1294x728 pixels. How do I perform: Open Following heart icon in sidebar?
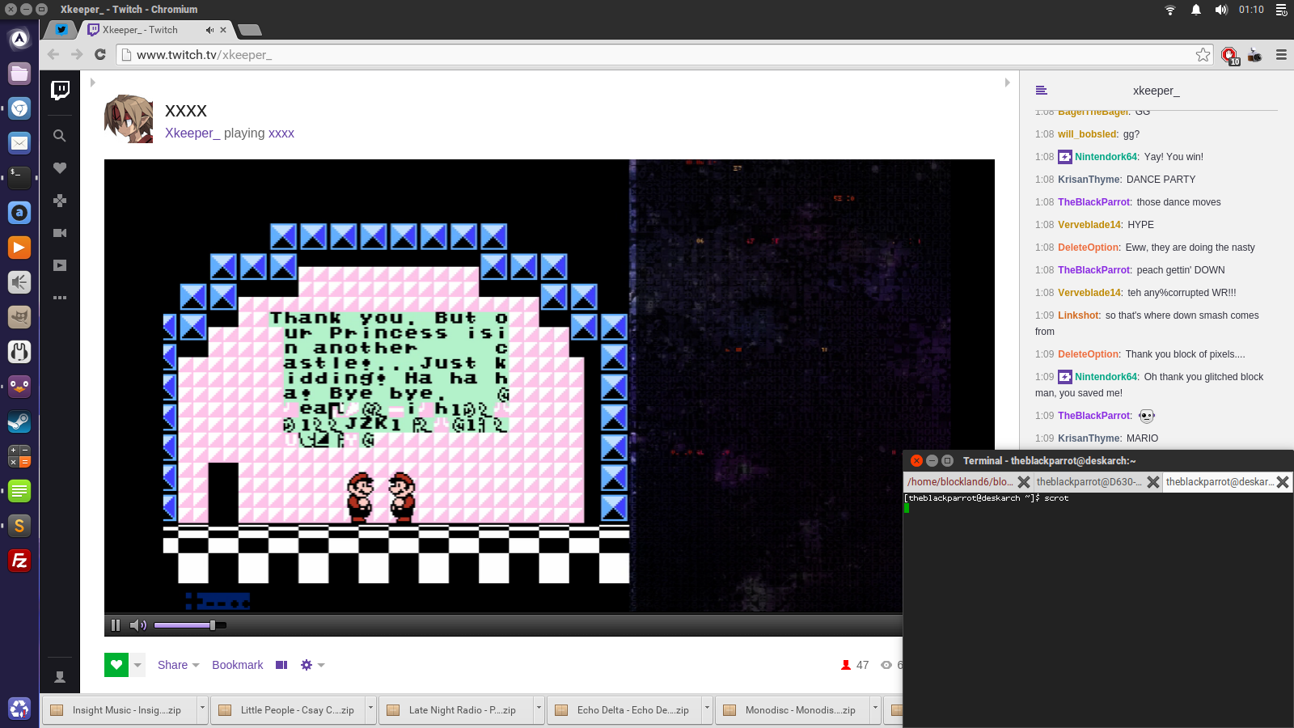click(x=60, y=168)
